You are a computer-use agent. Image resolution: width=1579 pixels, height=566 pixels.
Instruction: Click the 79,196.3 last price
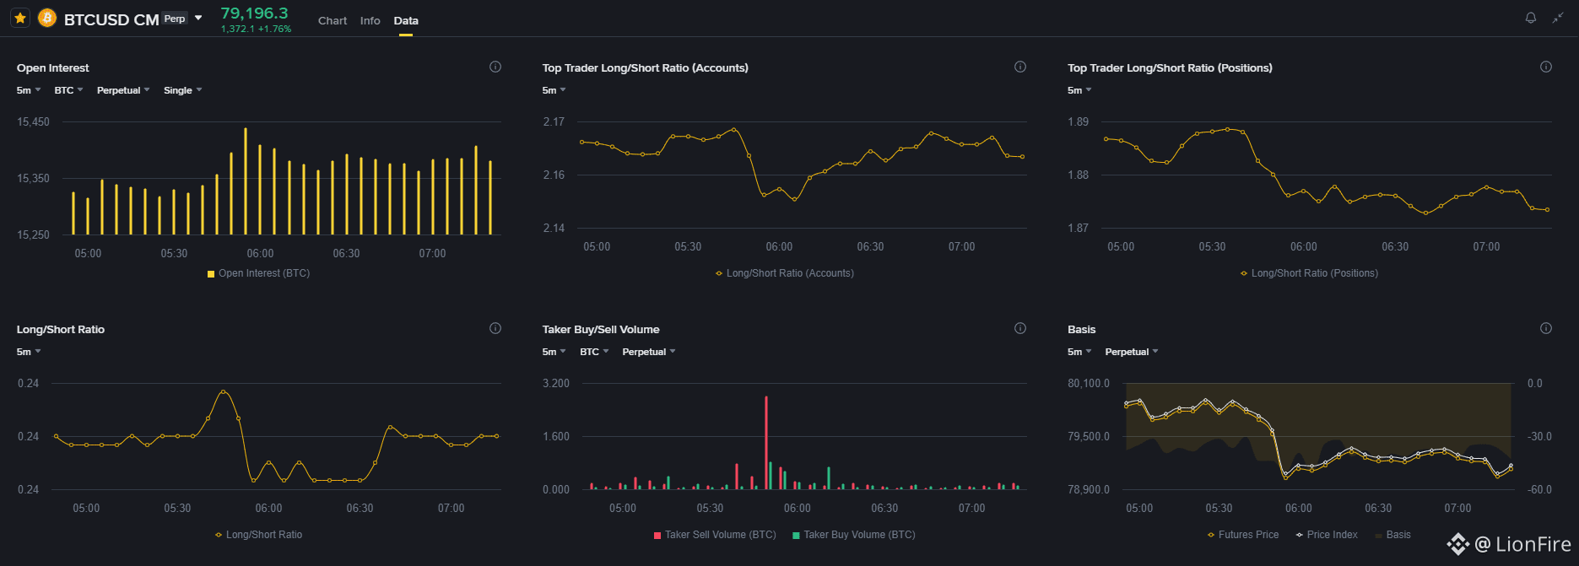point(254,13)
